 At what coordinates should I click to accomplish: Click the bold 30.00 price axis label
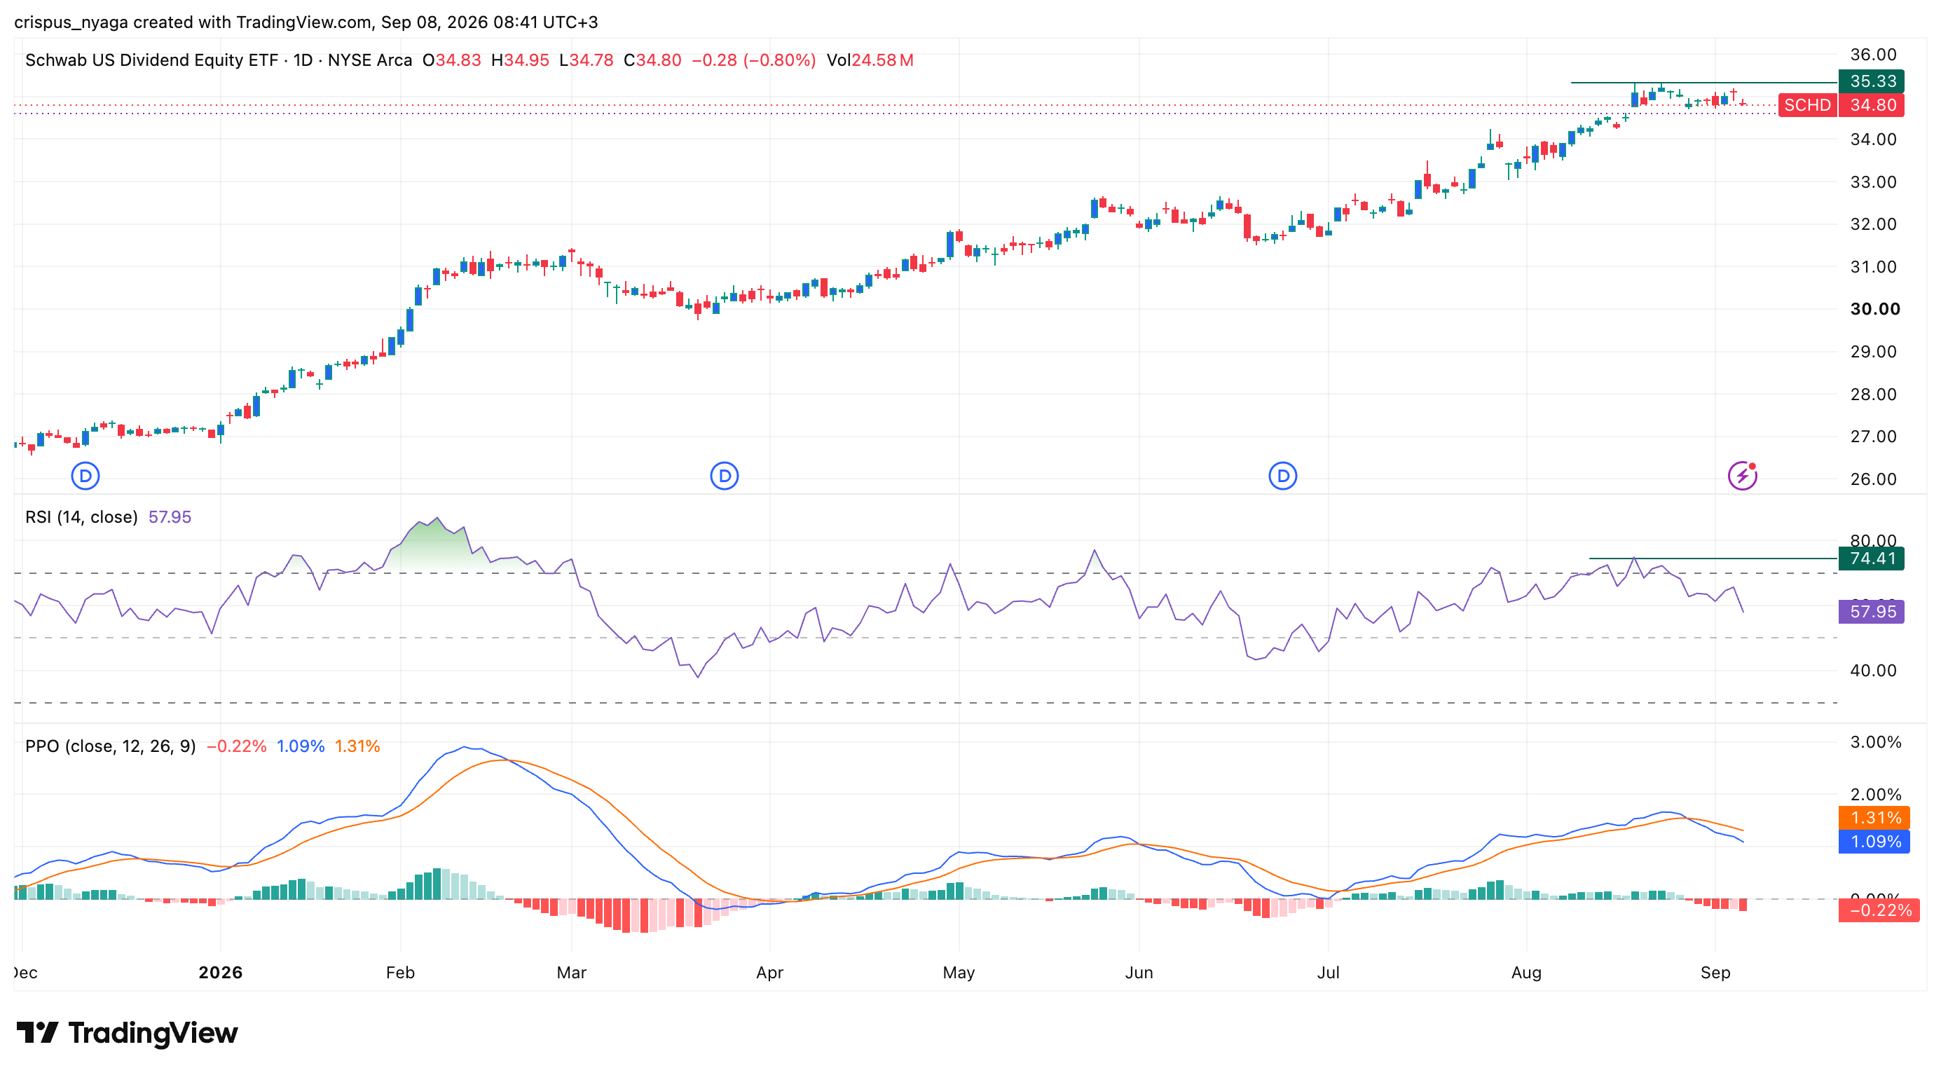(1874, 309)
